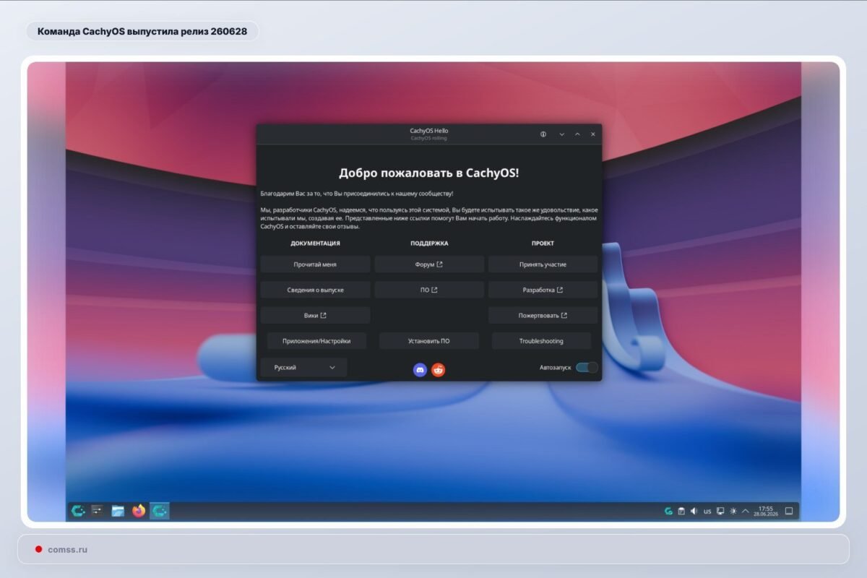
Task: Launch the file manager from the taskbar
Action: pos(118,511)
